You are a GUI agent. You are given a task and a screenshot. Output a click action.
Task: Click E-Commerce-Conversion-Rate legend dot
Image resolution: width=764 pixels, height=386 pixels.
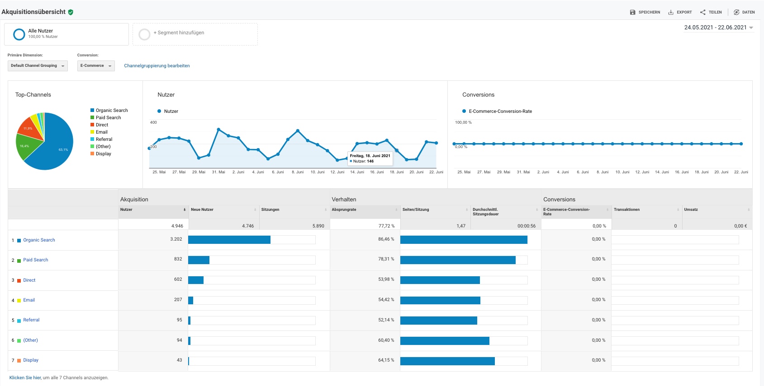464,111
